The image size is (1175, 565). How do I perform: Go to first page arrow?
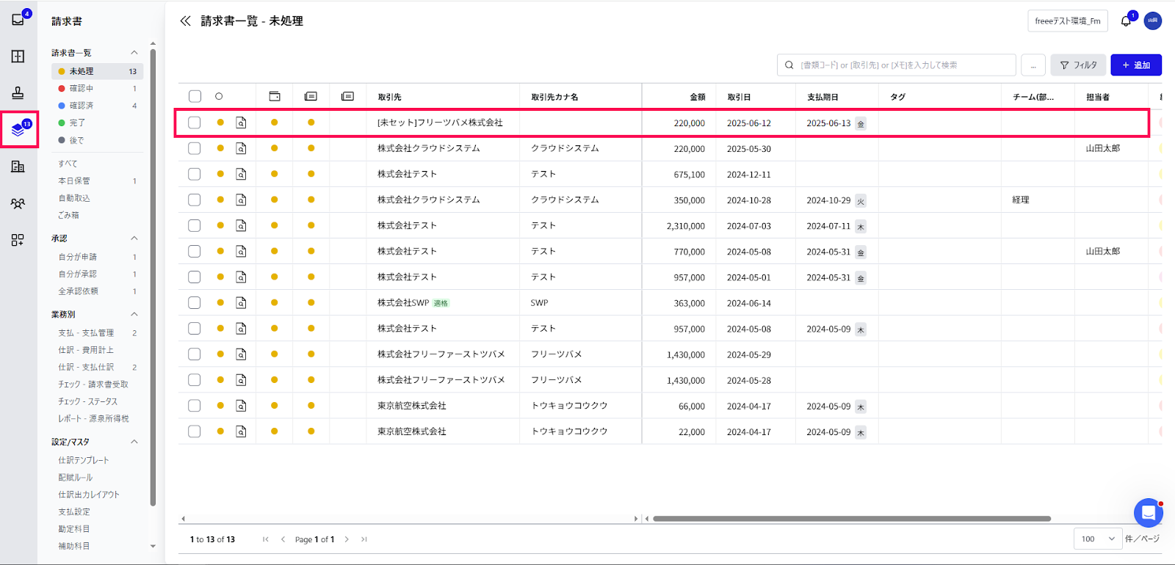coord(266,539)
